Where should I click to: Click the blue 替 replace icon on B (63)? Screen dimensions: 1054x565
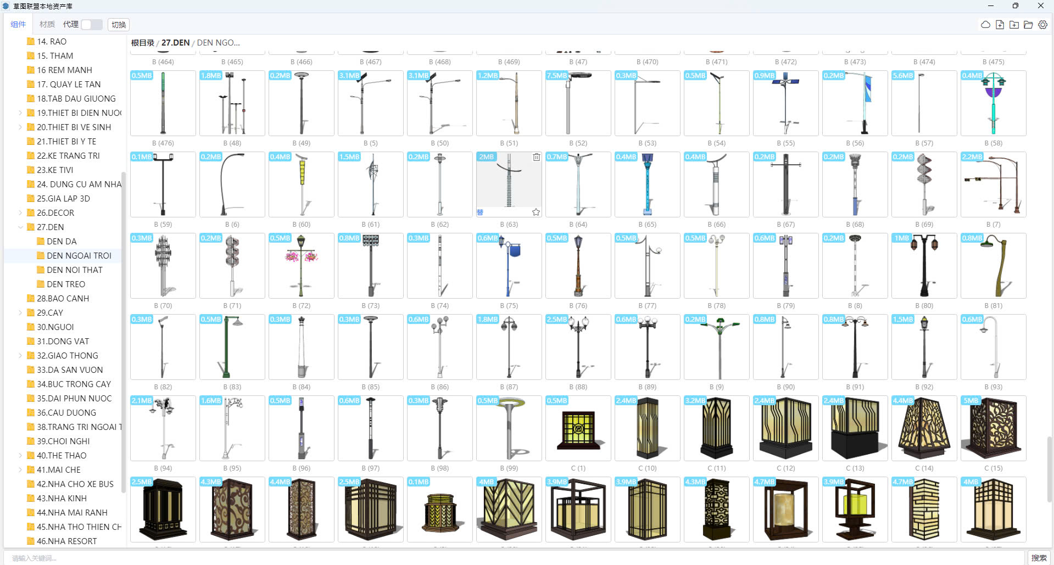(x=480, y=212)
